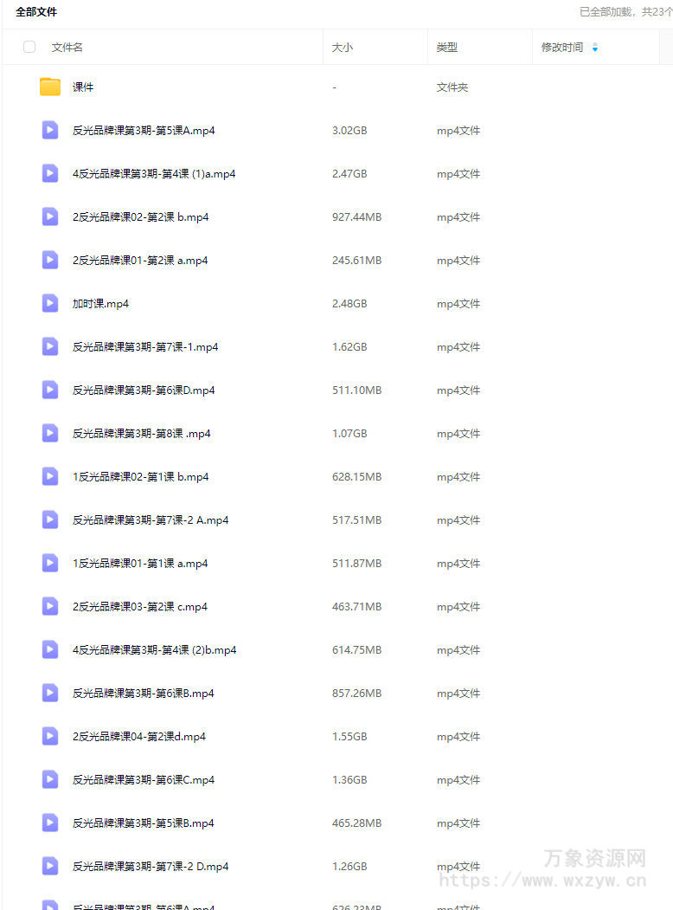Click video icon for 1反光品牌课01-第1课 a.mp4
This screenshot has width=673, height=910.
[50, 563]
